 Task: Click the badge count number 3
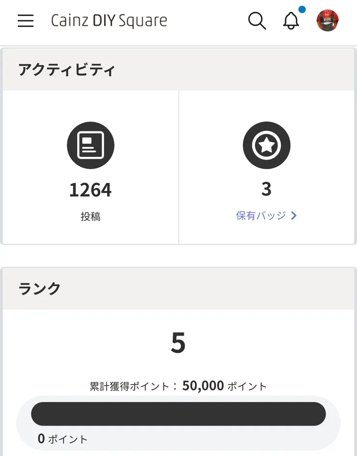point(266,190)
